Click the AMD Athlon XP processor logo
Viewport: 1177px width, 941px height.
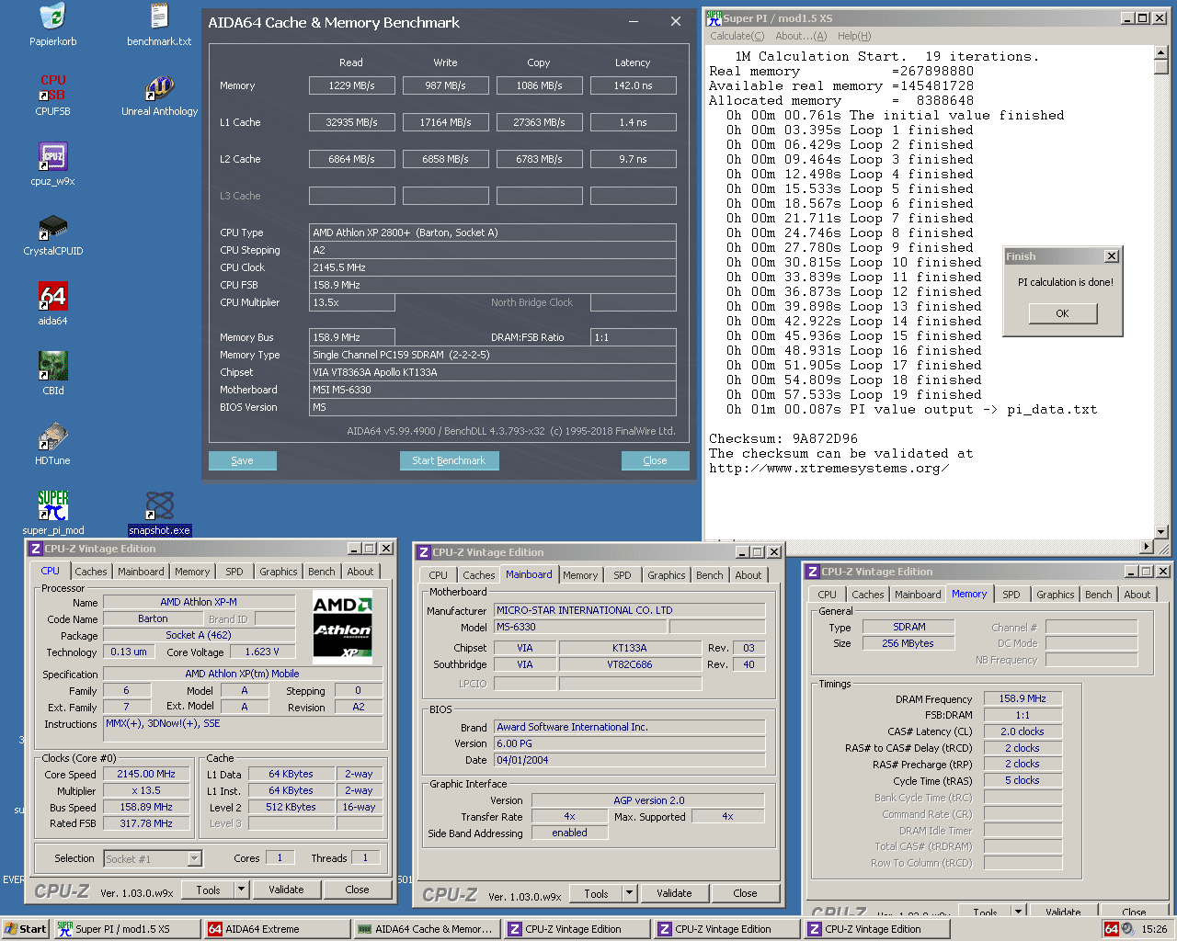343,628
